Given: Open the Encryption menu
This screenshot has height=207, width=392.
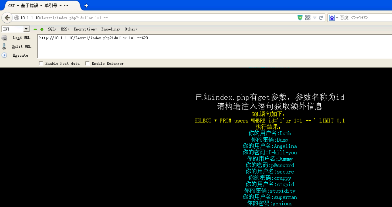Looking at the screenshot, I should (x=85, y=29).
